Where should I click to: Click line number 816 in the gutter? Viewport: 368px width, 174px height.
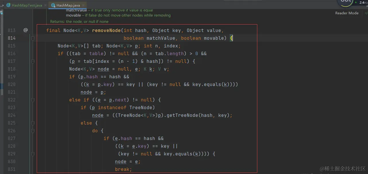[x=12, y=53]
